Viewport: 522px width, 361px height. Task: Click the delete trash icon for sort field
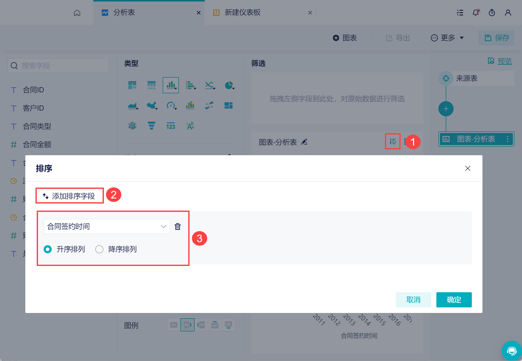pos(178,227)
